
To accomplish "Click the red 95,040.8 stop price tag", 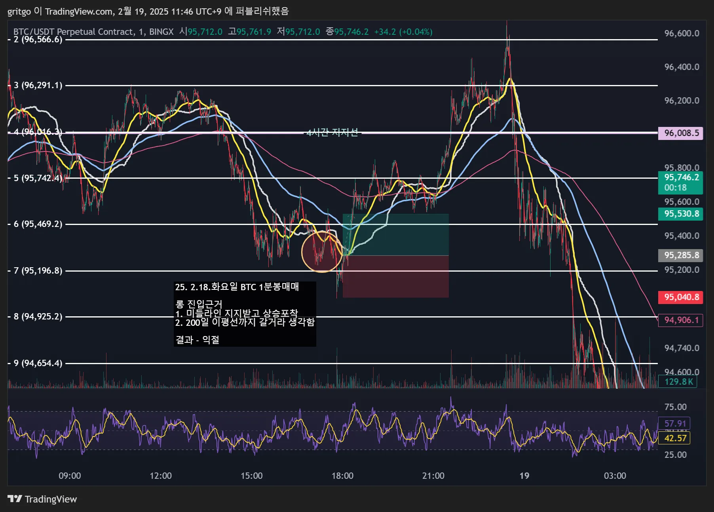I will [x=680, y=297].
